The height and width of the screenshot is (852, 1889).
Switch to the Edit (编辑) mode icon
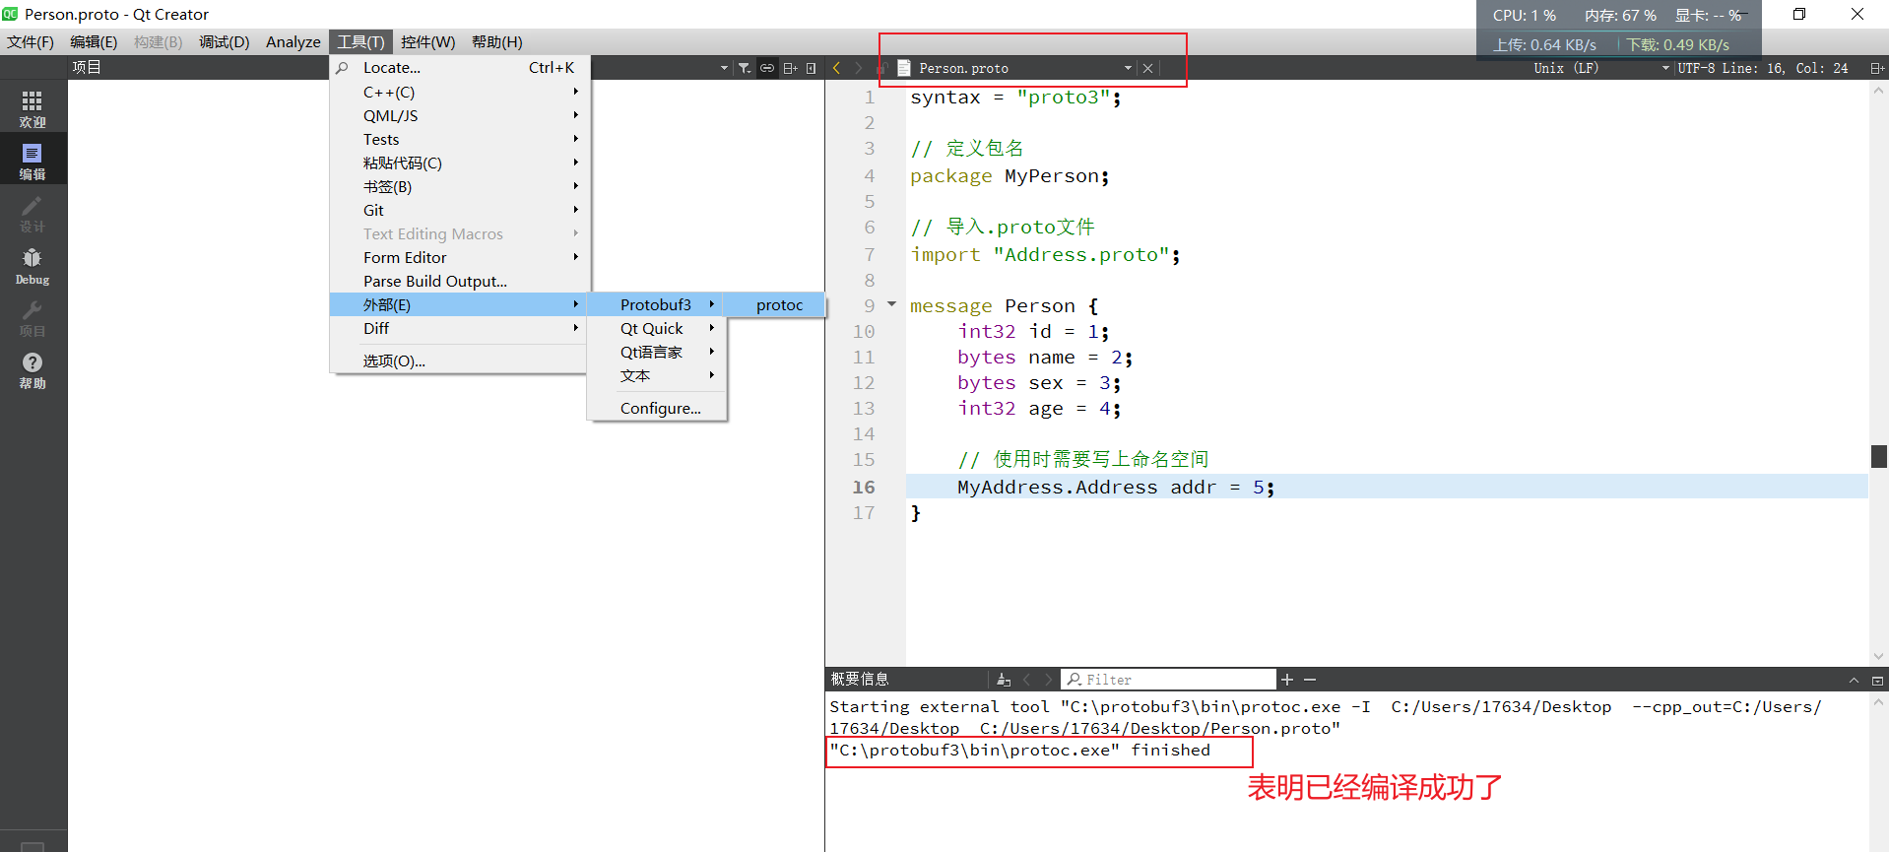(x=33, y=161)
